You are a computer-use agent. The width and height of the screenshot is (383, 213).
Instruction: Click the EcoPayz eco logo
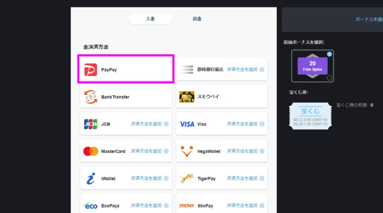pos(91,206)
